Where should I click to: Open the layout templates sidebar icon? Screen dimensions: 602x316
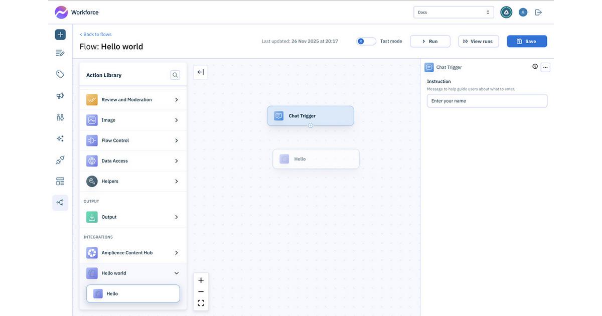point(60,181)
